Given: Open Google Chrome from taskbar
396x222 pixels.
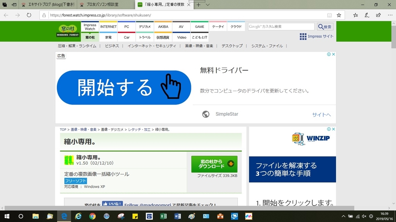Looking at the screenshot, I should click(92, 216).
